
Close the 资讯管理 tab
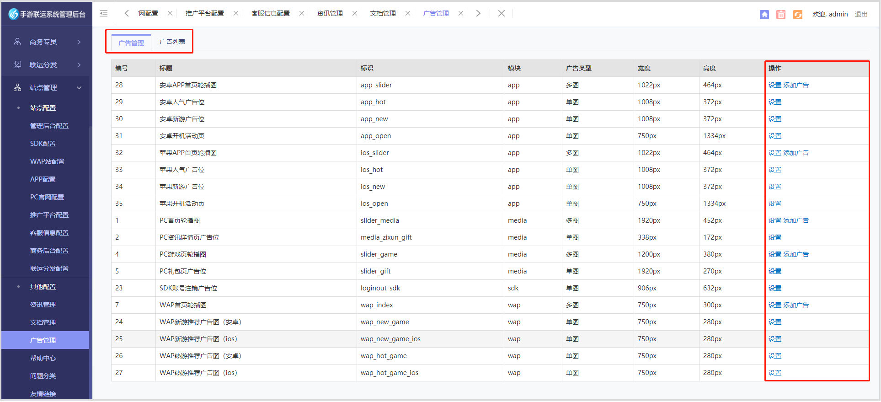coord(355,13)
